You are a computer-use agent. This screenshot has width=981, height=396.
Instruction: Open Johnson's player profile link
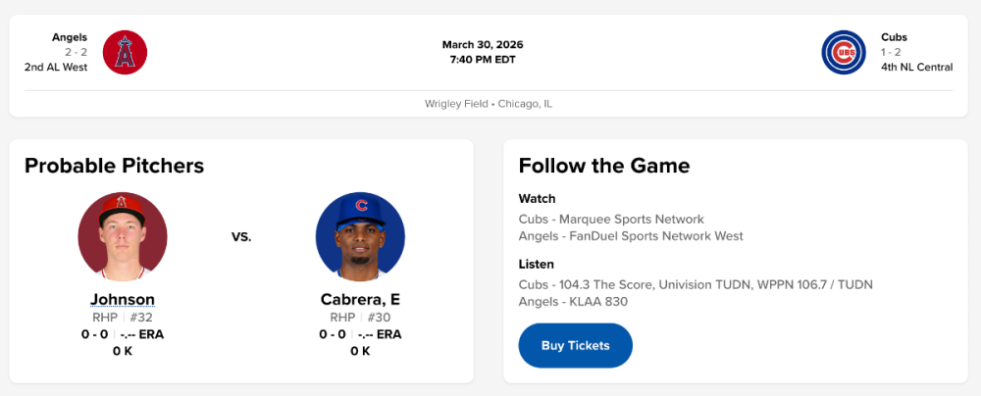[x=123, y=299]
